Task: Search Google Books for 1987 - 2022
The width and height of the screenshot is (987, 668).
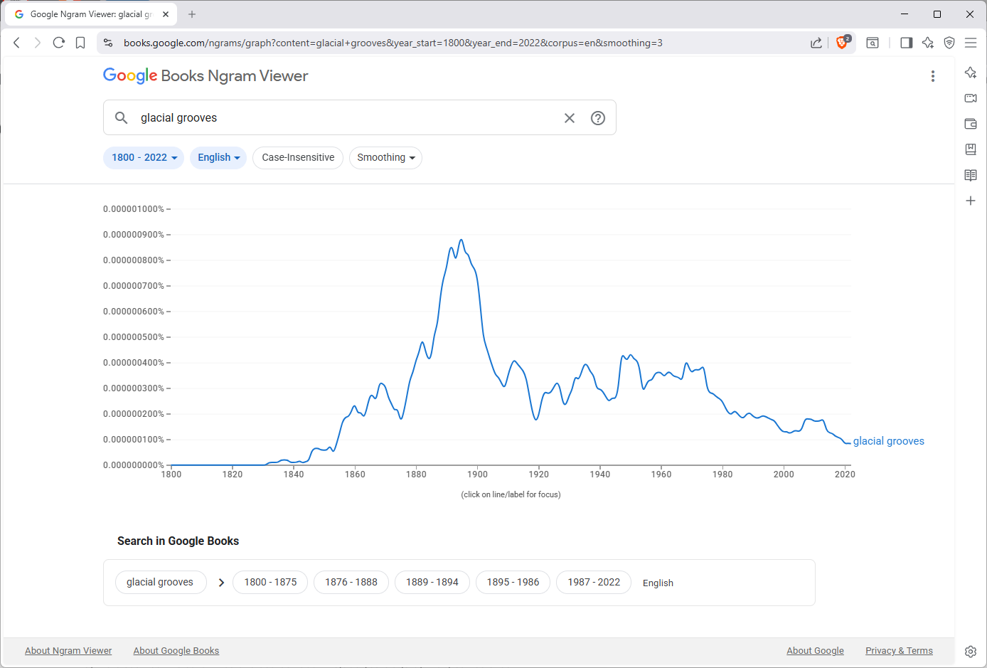Action: [x=594, y=582]
